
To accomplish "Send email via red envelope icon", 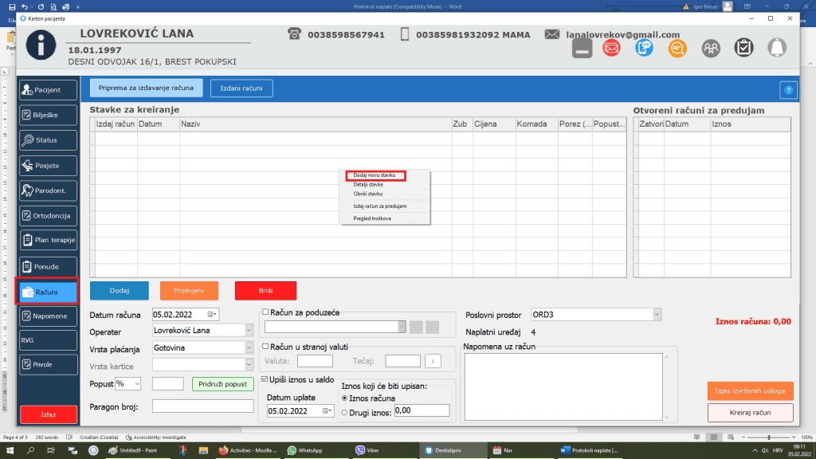I will 611,49.
